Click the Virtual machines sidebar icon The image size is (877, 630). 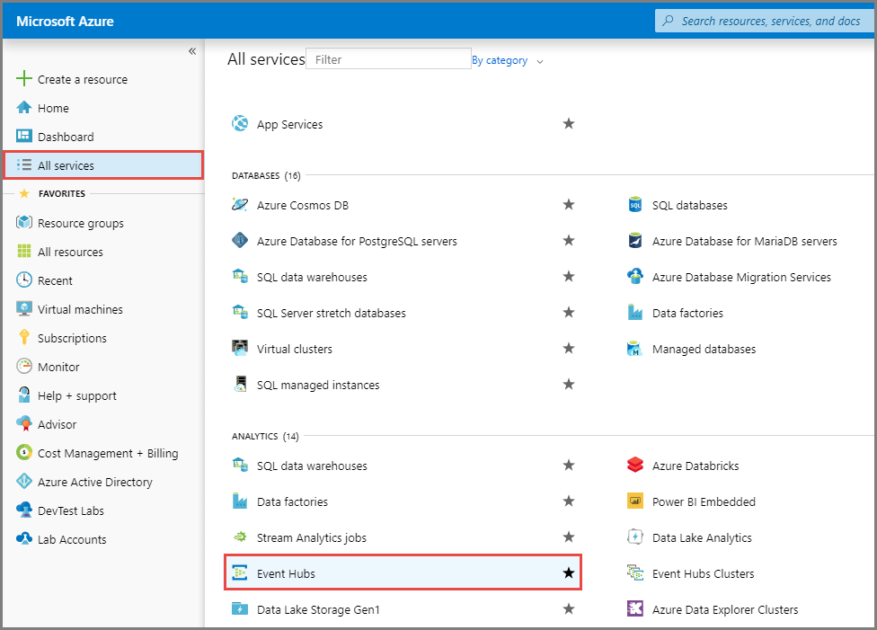(x=22, y=308)
